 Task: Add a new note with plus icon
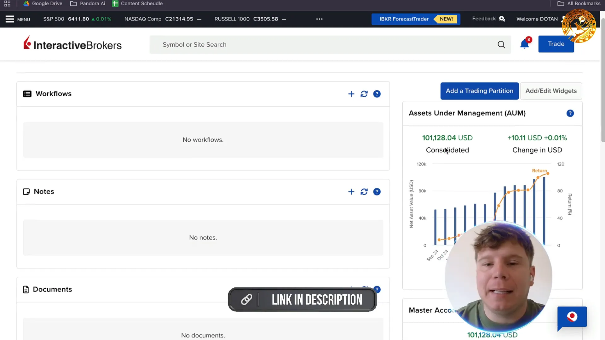point(351,192)
